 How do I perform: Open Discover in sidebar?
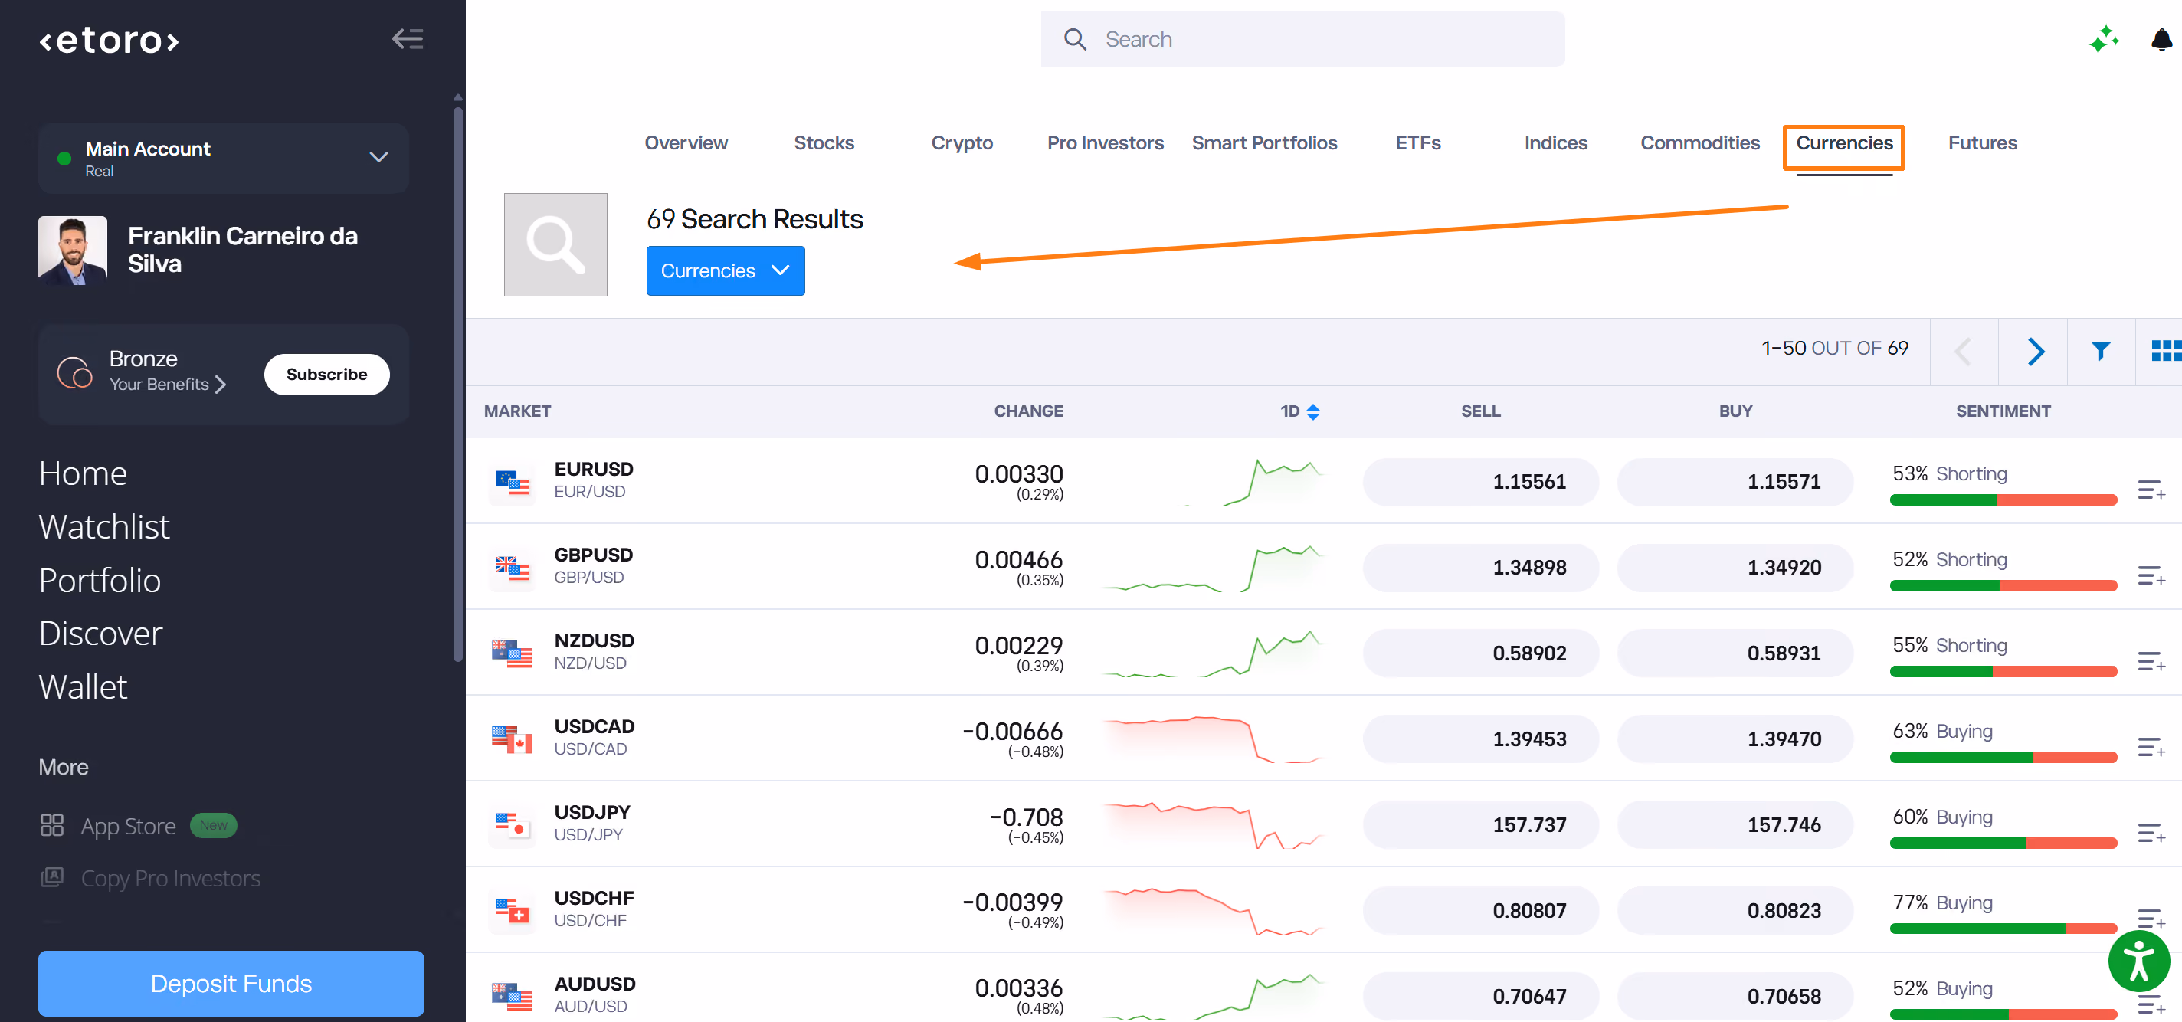click(101, 634)
